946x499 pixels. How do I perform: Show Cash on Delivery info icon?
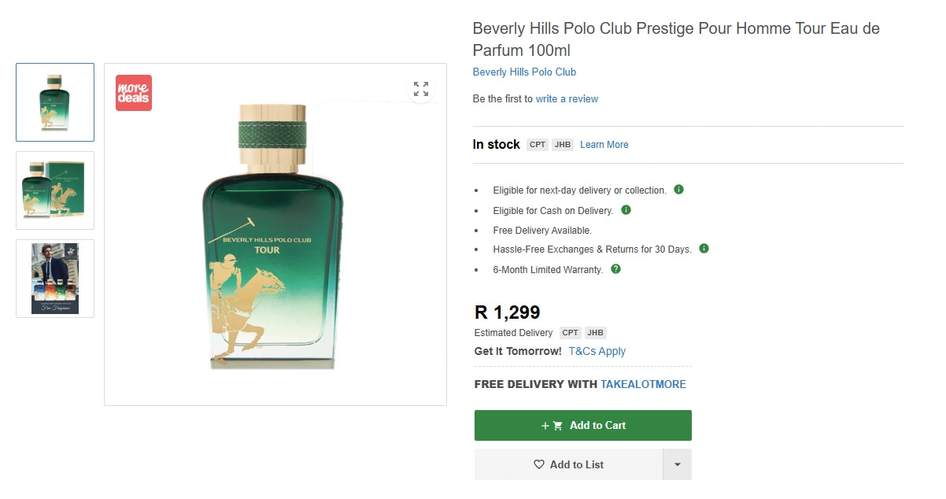tap(626, 210)
